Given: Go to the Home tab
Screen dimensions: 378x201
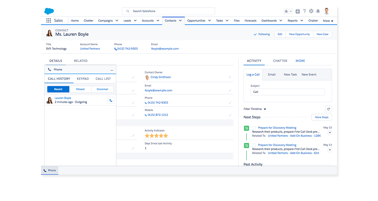Looking at the screenshot, I should point(75,21).
